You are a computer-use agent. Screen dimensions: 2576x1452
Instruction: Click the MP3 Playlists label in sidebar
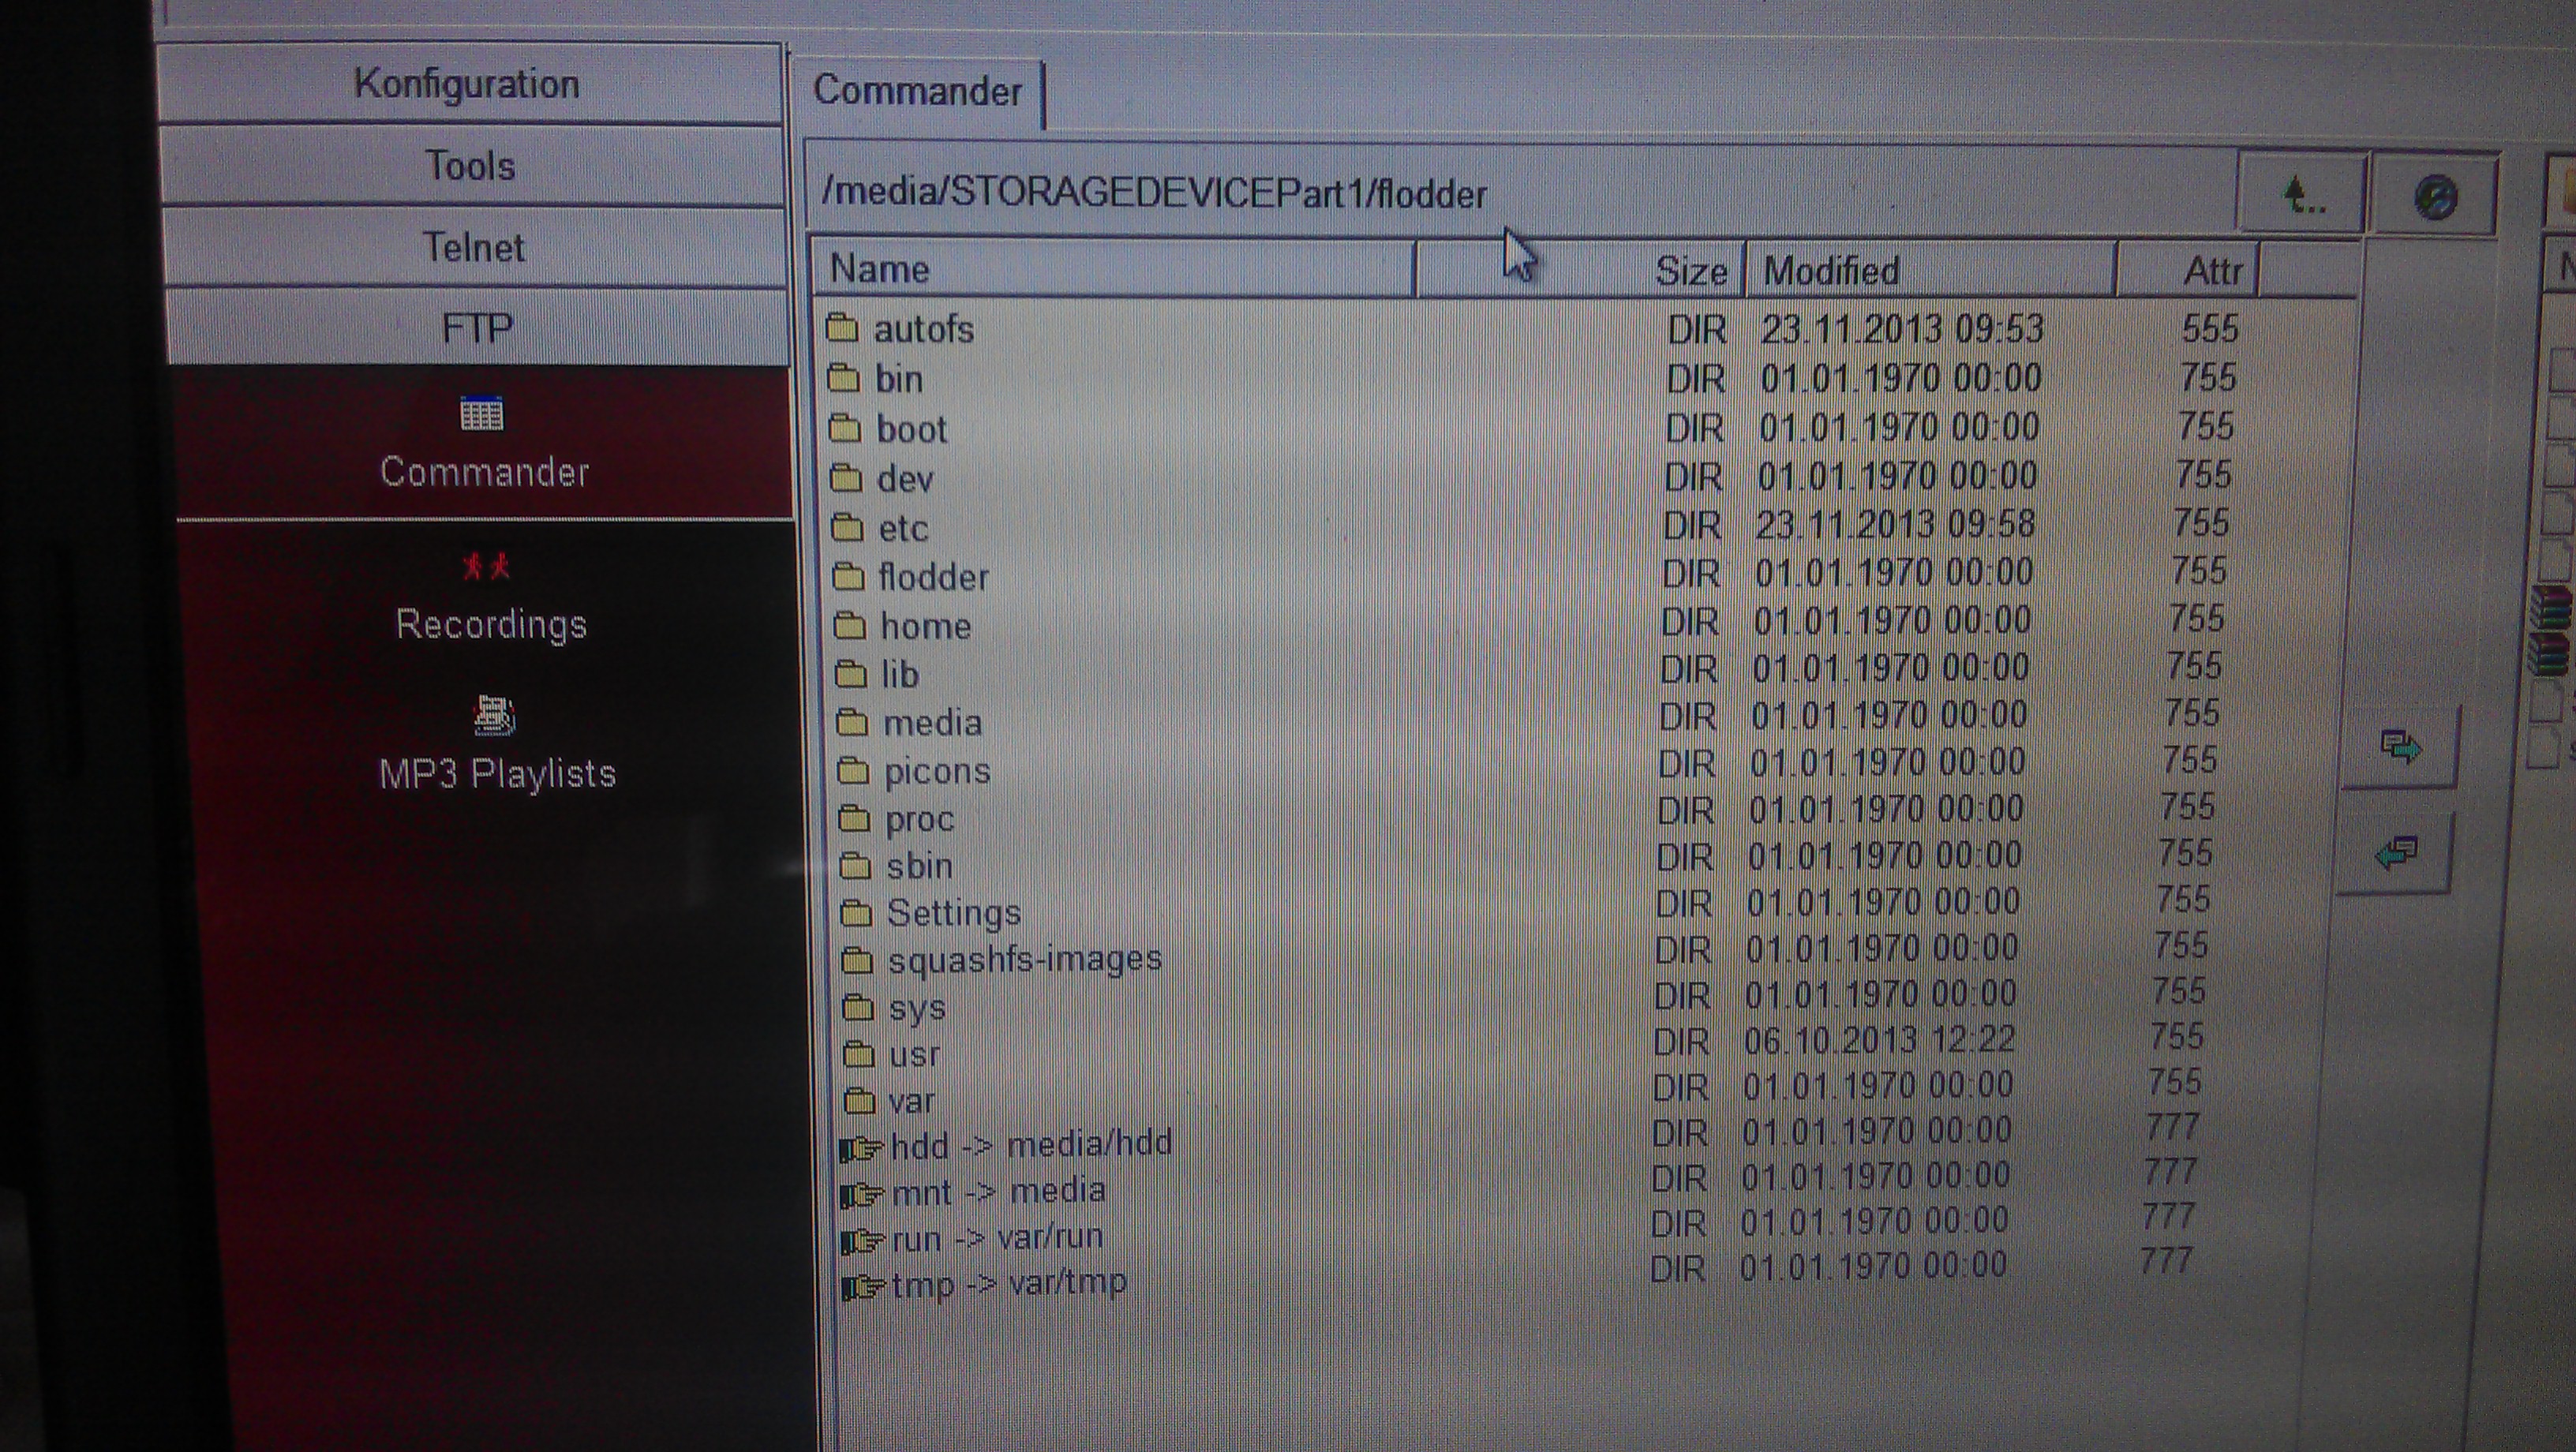coord(497,774)
